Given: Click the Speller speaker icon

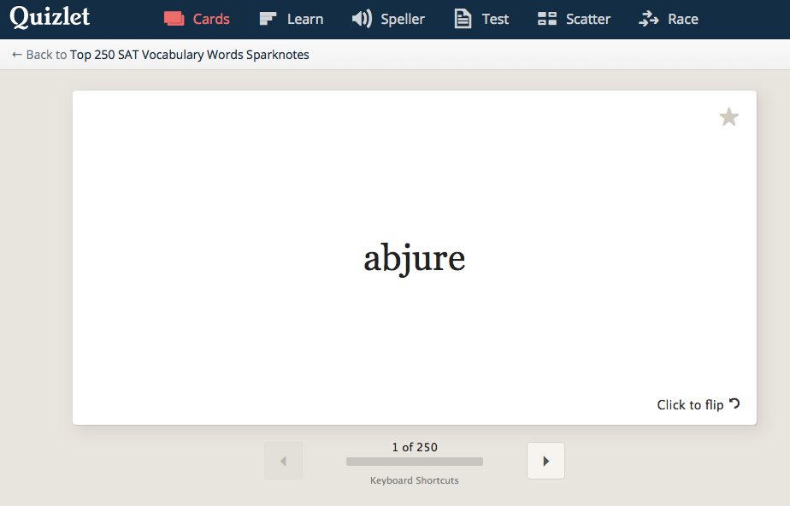Looking at the screenshot, I should 362,19.
